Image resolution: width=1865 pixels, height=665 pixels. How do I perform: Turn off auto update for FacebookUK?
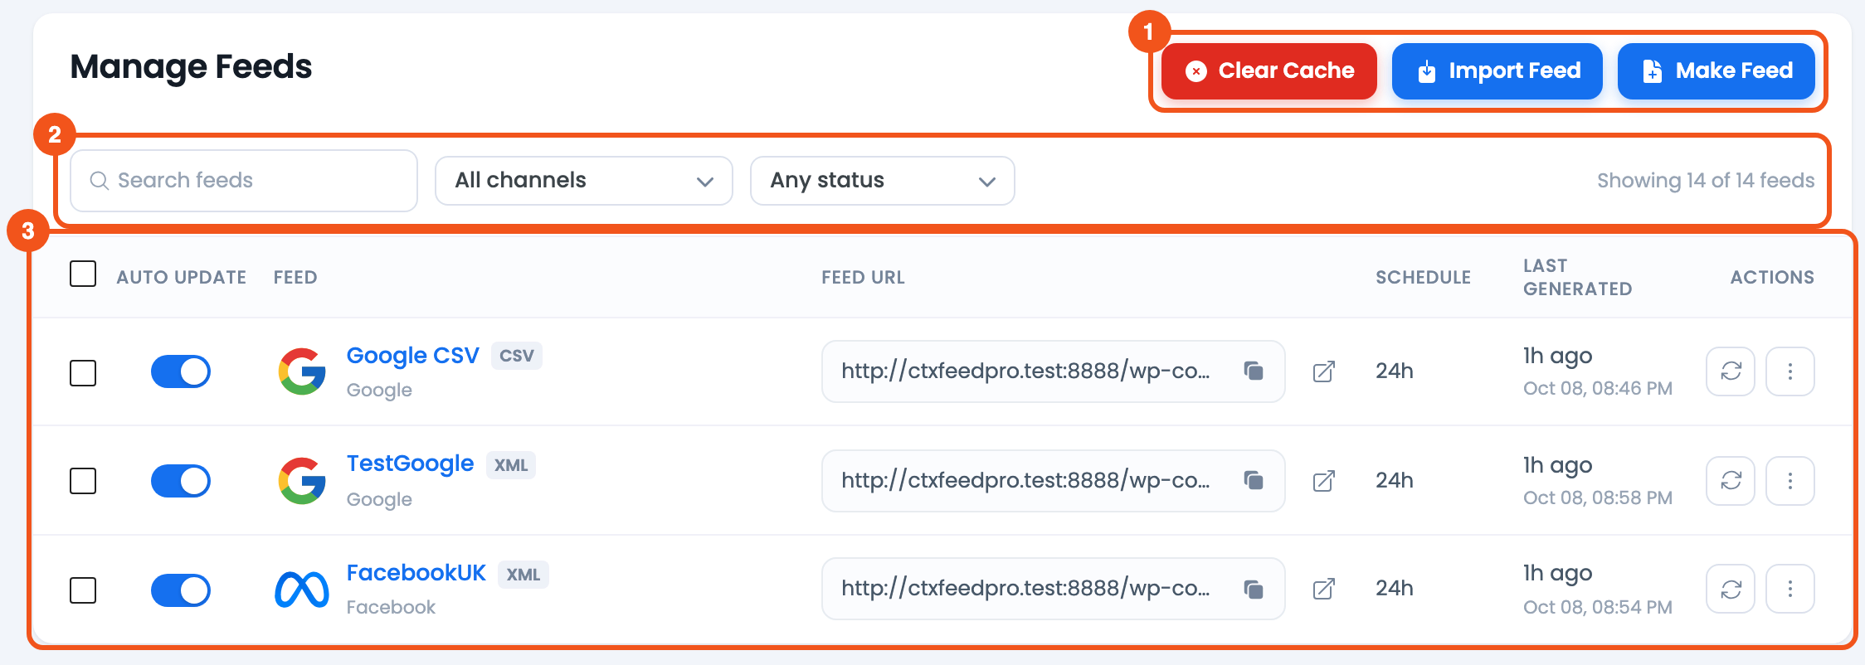(181, 590)
